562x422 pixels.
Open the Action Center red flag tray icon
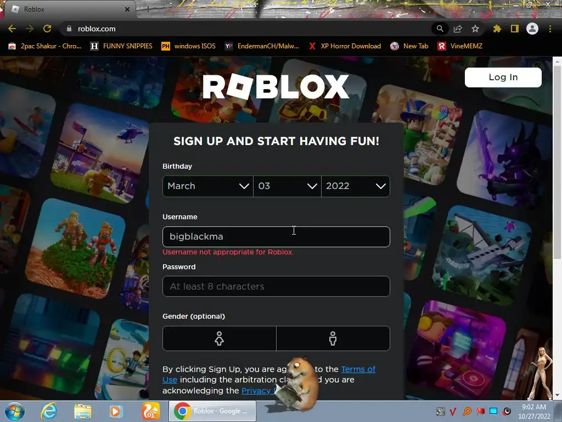pos(480,411)
